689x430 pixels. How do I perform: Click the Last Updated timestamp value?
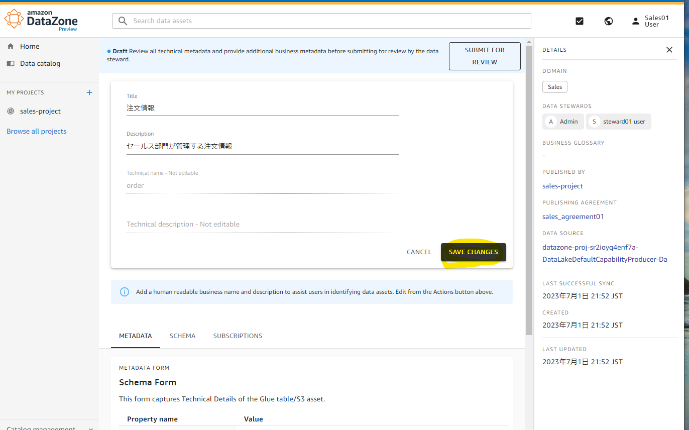pyautogui.click(x=583, y=362)
